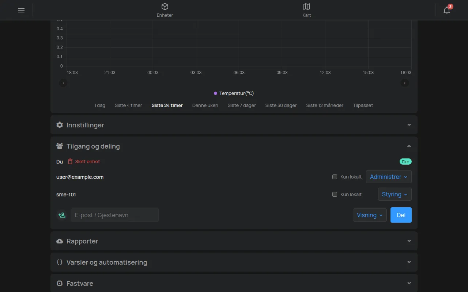Enable Kun lokalt for user@example.com
The image size is (468, 292).
coord(335,177)
